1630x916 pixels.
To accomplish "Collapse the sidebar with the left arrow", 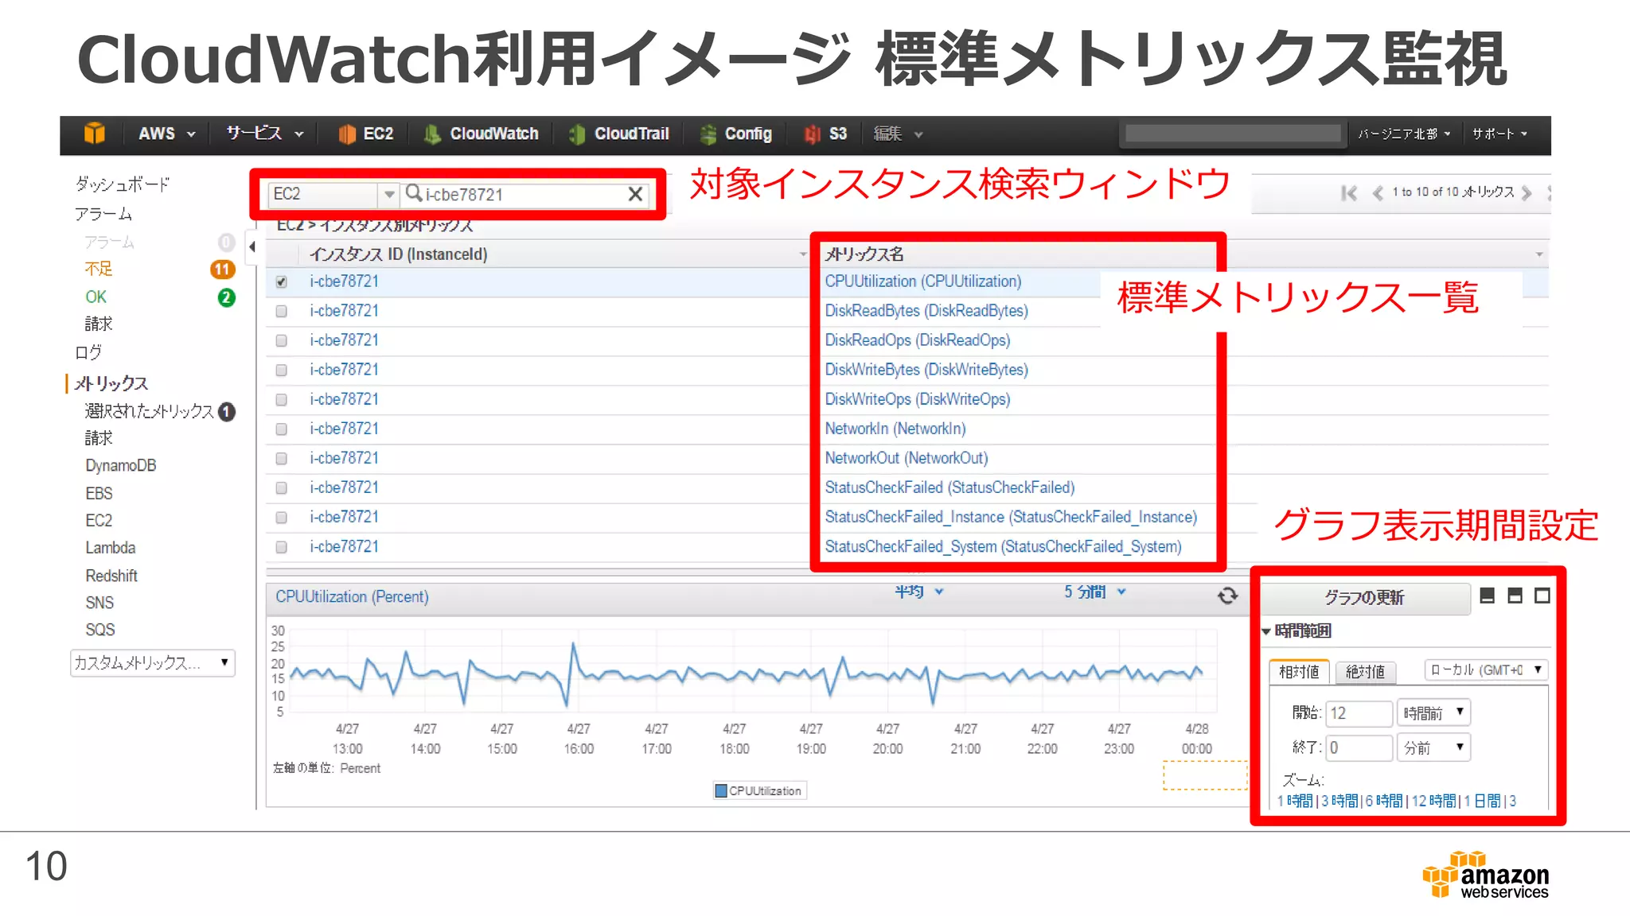I will 252,246.
